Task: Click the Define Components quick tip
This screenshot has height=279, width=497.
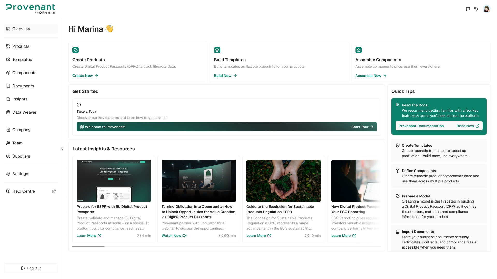Action: click(439, 176)
